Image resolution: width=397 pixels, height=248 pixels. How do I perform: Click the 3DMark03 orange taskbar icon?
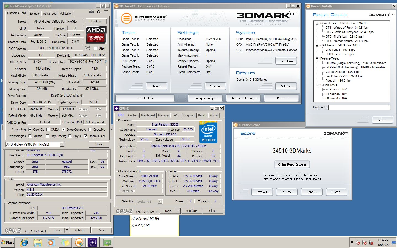pos(79,242)
